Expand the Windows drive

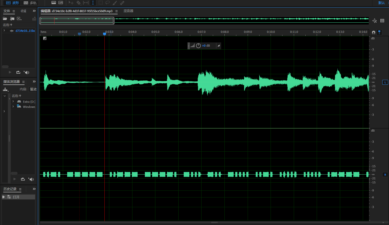click(x=13, y=107)
